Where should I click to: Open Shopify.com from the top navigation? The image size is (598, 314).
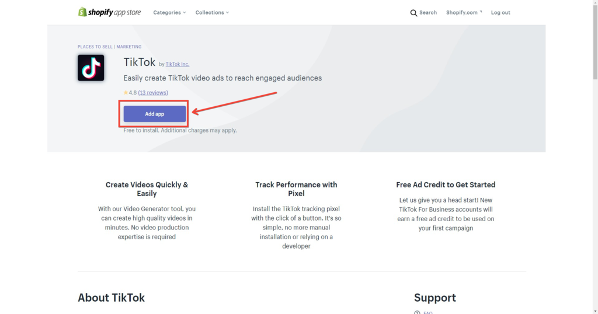461,12
